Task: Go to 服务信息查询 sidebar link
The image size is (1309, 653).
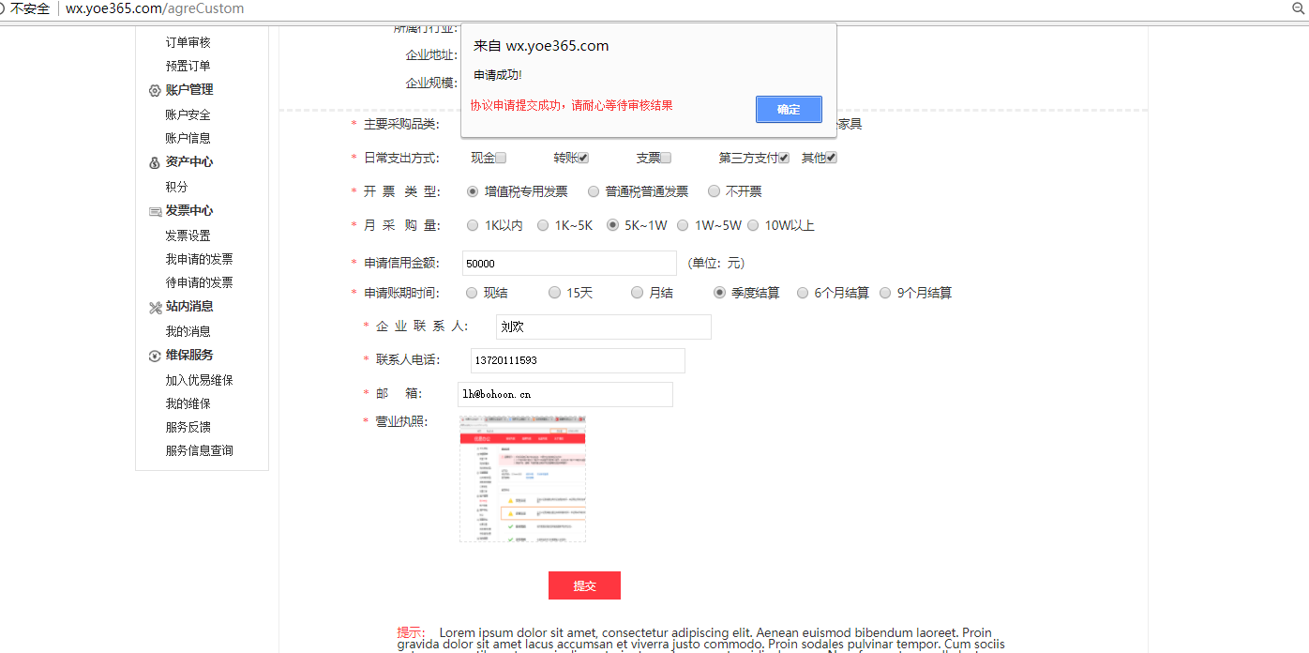Action: [199, 450]
